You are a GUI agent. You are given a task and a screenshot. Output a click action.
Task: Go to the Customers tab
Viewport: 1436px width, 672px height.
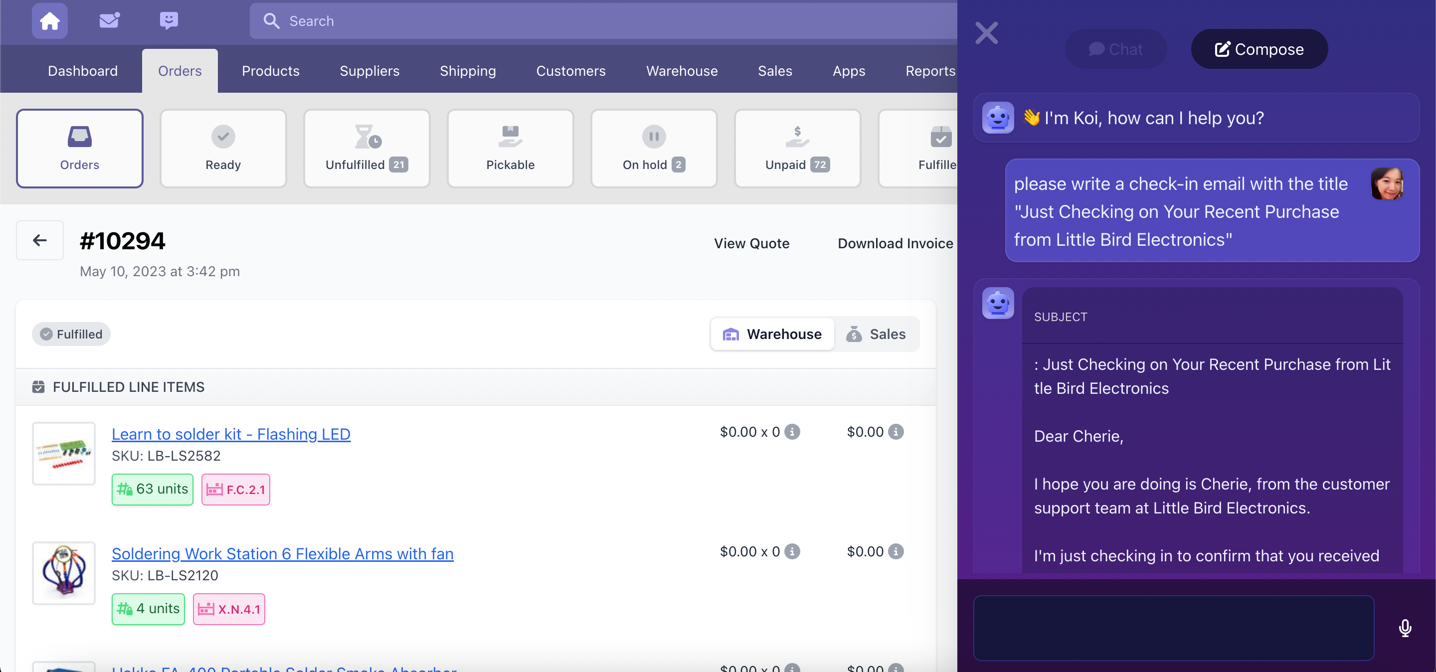pos(570,71)
